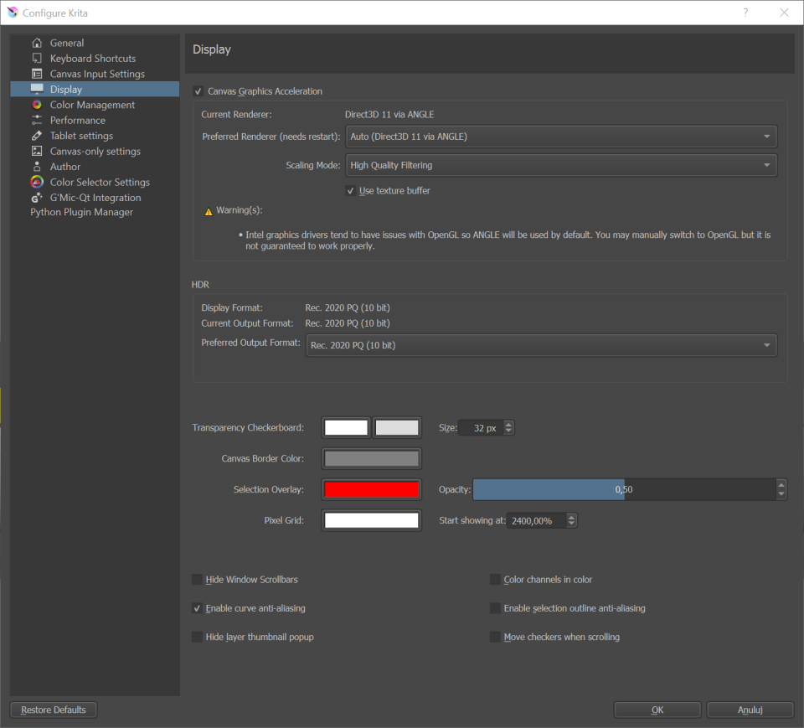Enable Hide Window Scrollbars
This screenshot has height=728, width=804.
197,579
